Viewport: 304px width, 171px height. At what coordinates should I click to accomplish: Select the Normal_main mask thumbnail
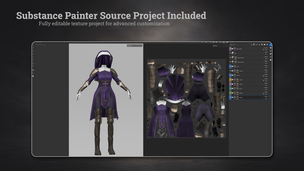236,57
